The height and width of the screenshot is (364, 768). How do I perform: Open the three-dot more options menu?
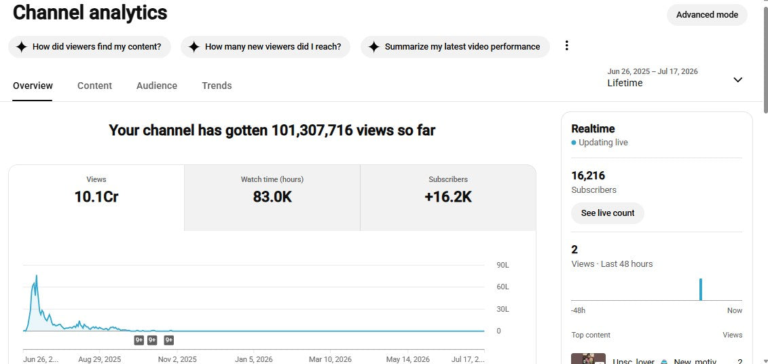pyautogui.click(x=567, y=45)
